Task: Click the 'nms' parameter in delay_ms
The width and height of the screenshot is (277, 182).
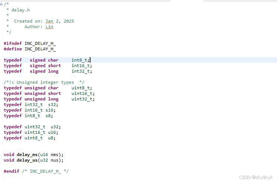Action: pyautogui.click(x=54, y=155)
